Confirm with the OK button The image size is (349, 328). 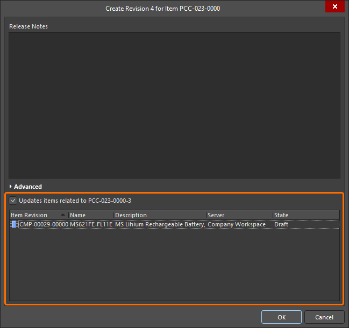coord(281,317)
